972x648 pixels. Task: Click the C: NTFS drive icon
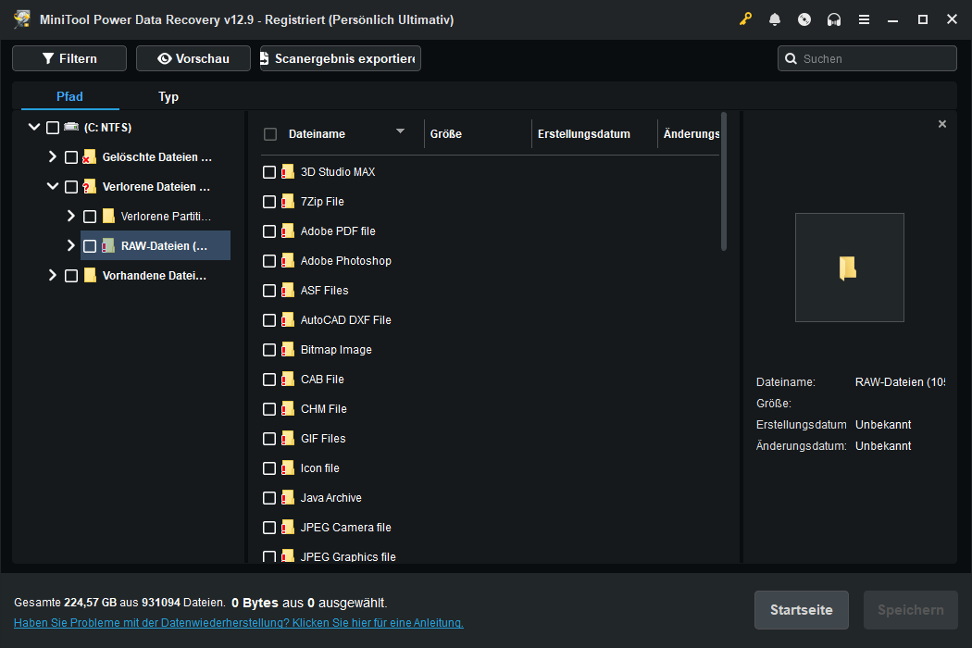pyautogui.click(x=71, y=127)
